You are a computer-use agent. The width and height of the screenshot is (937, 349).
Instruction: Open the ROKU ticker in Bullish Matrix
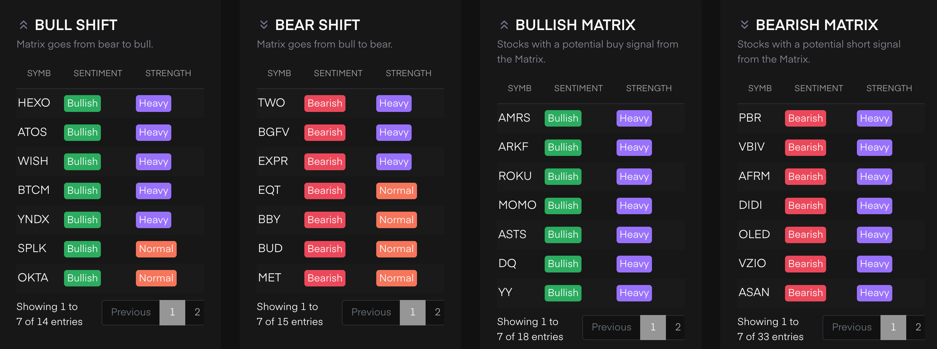click(x=515, y=176)
